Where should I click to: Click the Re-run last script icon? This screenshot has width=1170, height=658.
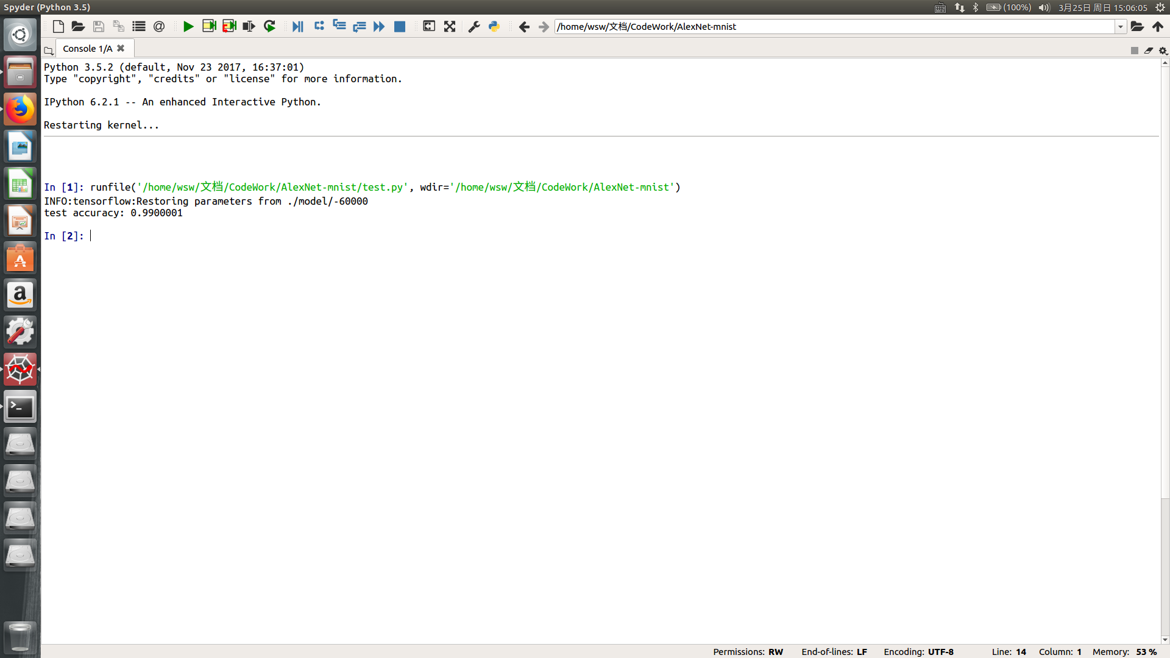click(269, 27)
